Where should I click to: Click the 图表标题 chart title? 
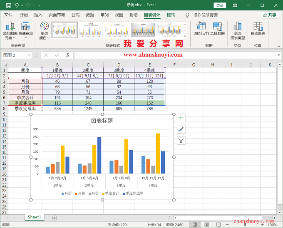pos(102,121)
